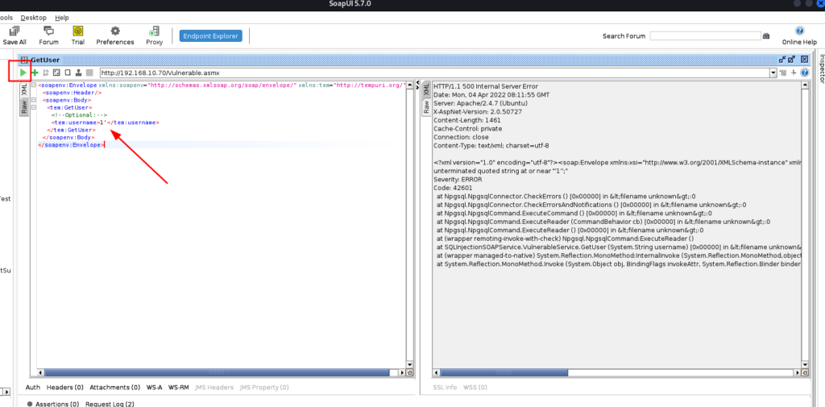Switch response viewer to XML tab

tap(426, 90)
